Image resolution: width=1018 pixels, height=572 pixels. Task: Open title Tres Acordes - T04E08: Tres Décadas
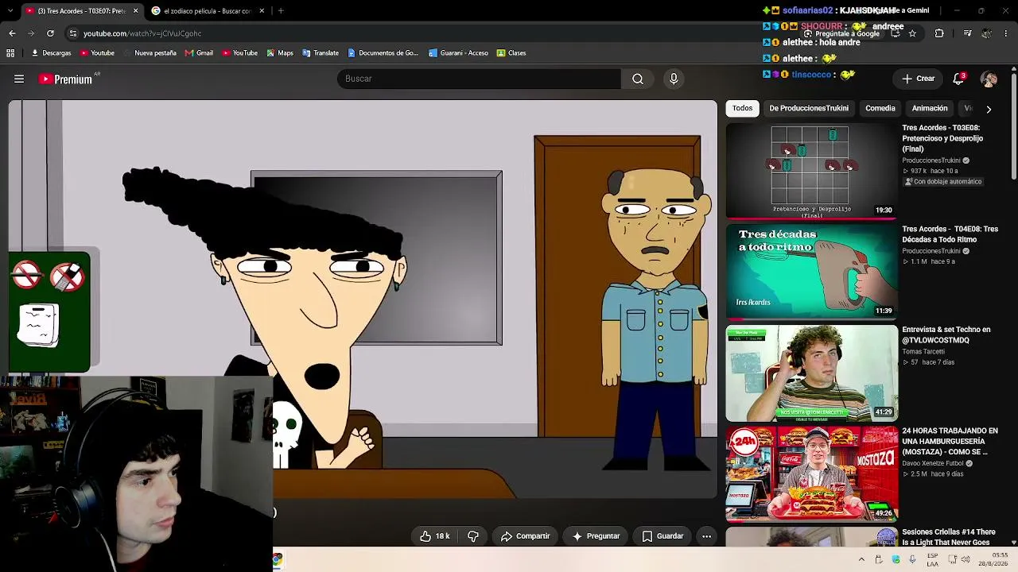point(950,234)
